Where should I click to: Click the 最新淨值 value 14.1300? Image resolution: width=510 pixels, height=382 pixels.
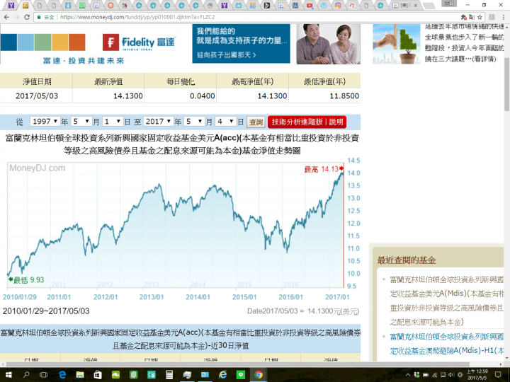pos(127,96)
